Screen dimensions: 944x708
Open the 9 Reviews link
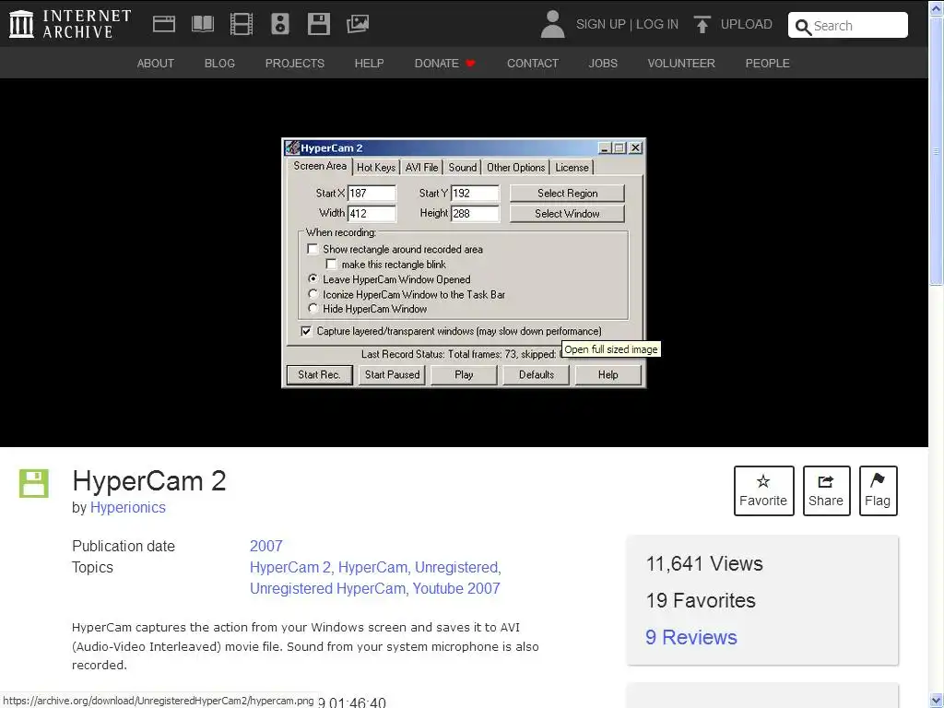click(691, 637)
